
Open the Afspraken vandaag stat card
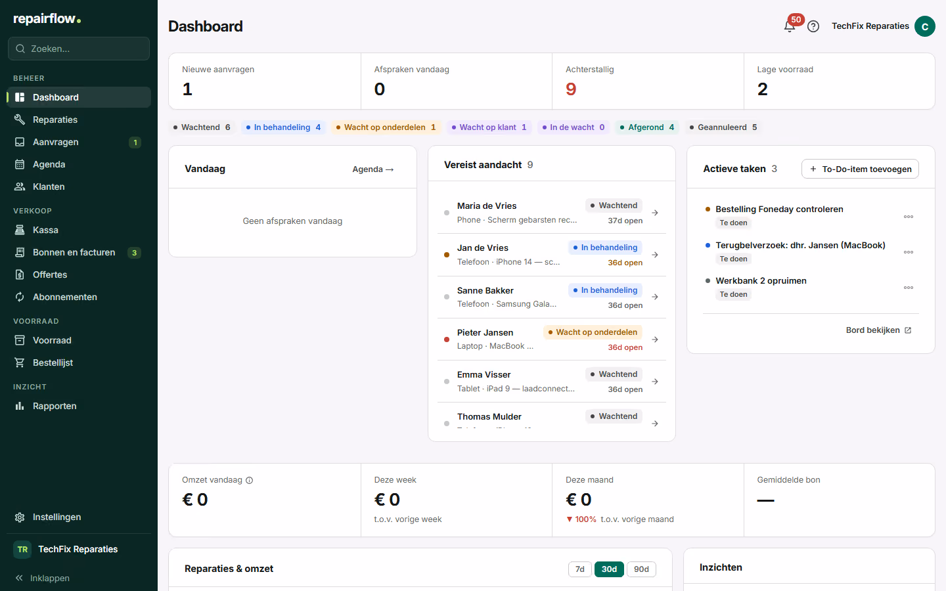(x=457, y=81)
